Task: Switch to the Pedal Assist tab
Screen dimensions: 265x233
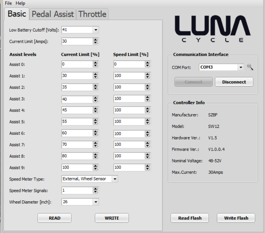Action: [53, 14]
